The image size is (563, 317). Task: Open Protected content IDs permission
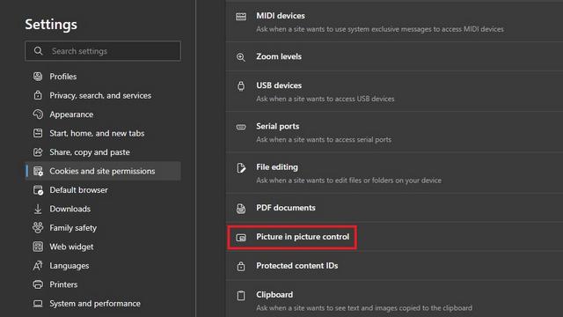coord(394,266)
